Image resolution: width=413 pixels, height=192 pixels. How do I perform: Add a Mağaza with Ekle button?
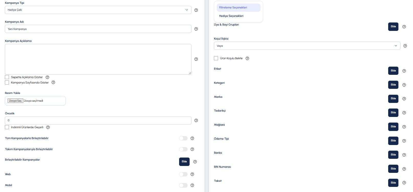click(393, 127)
